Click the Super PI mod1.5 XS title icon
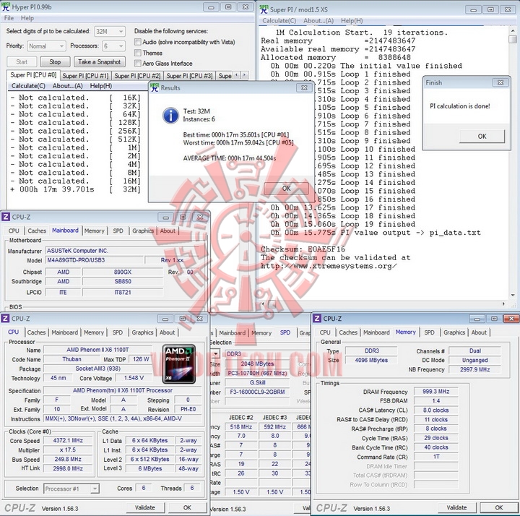Viewport: 520px width, 516px height. pos(264,9)
